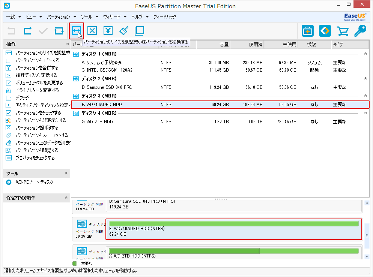The height and width of the screenshot is (277, 373).
Task: Select C: INTEL SSDSCMH120A2 partition row
Action: pos(220,70)
